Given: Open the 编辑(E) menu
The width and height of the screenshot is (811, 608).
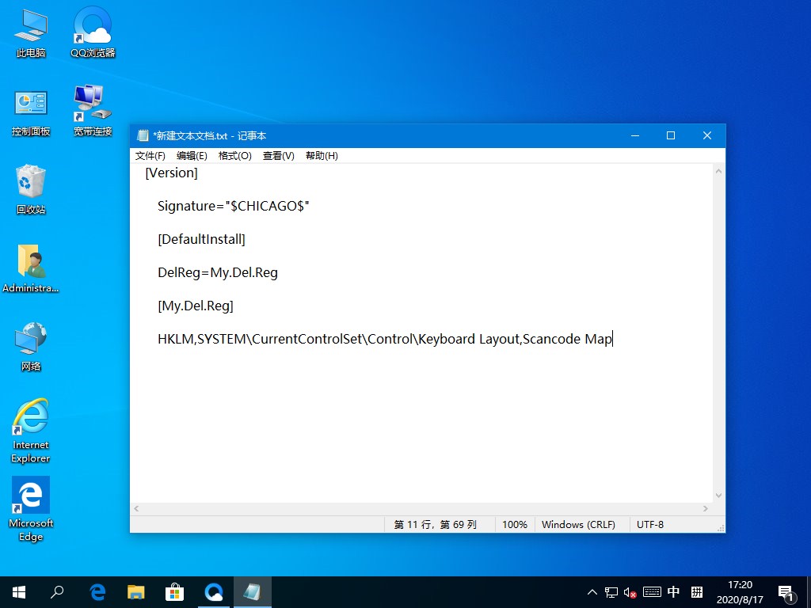Looking at the screenshot, I should coord(192,155).
